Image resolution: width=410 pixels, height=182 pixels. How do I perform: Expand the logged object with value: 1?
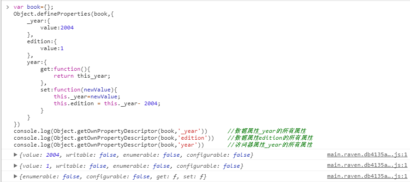pyautogui.click(x=15, y=165)
